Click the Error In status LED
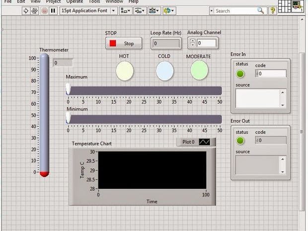This screenshot has width=308, height=231. (240, 74)
